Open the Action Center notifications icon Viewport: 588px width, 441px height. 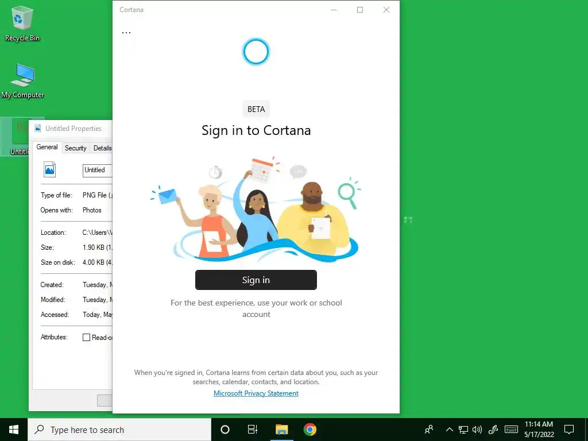pos(569,430)
